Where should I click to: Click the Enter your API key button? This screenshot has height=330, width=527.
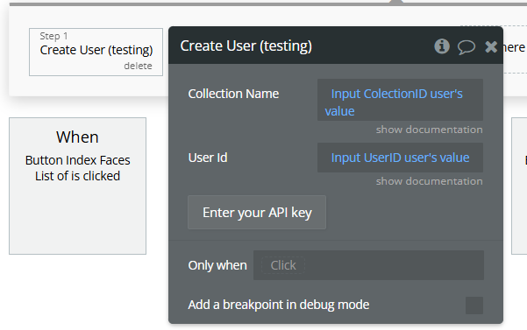(257, 213)
